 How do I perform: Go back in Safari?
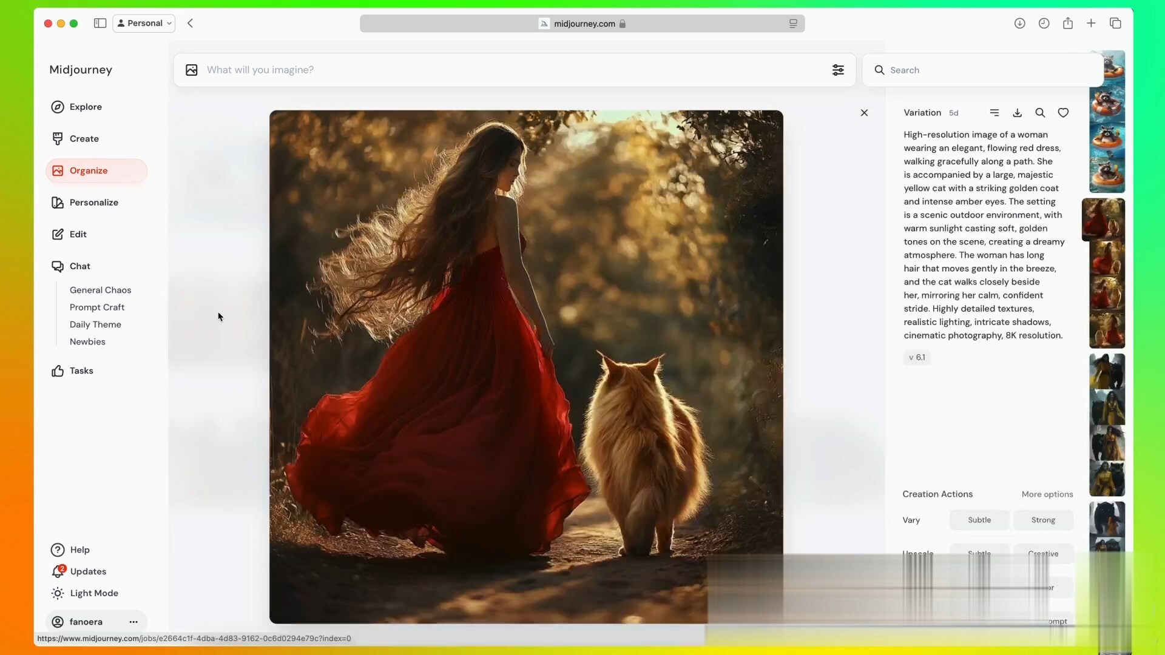click(x=190, y=23)
